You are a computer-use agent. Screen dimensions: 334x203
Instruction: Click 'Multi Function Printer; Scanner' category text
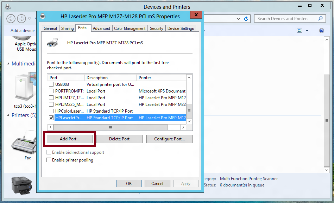(x=249, y=179)
